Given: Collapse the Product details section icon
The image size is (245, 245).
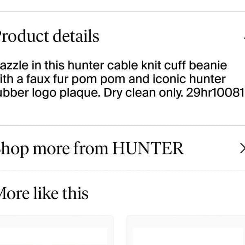Looking at the screenshot, I should coord(244,37).
